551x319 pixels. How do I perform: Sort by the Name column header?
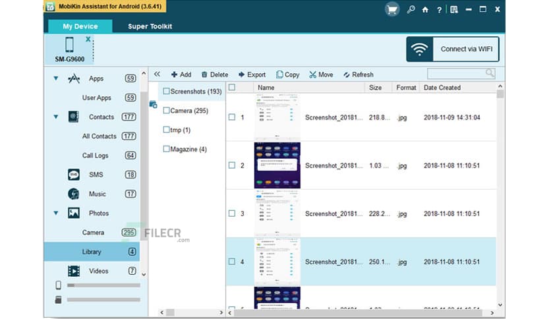click(266, 88)
